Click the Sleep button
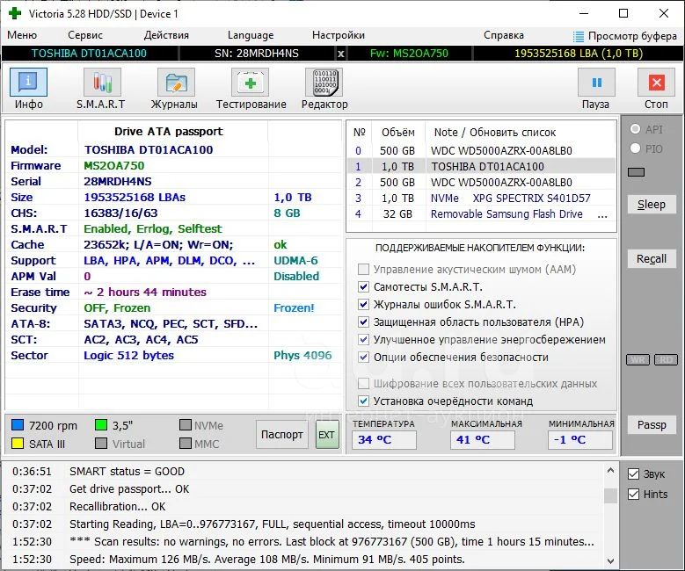Screen dimensions: 685x571 pyautogui.click(x=652, y=205)
